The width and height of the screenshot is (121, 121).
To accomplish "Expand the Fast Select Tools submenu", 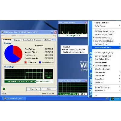I will coord(106,44).
